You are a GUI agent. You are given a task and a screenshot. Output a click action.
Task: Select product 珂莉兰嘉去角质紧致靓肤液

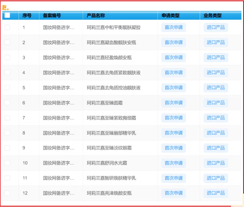(114, 73)
